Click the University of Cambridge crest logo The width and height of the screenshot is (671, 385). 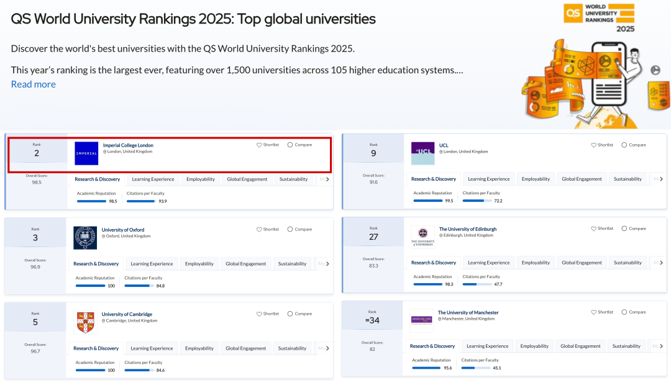click(x=85, y=322)
